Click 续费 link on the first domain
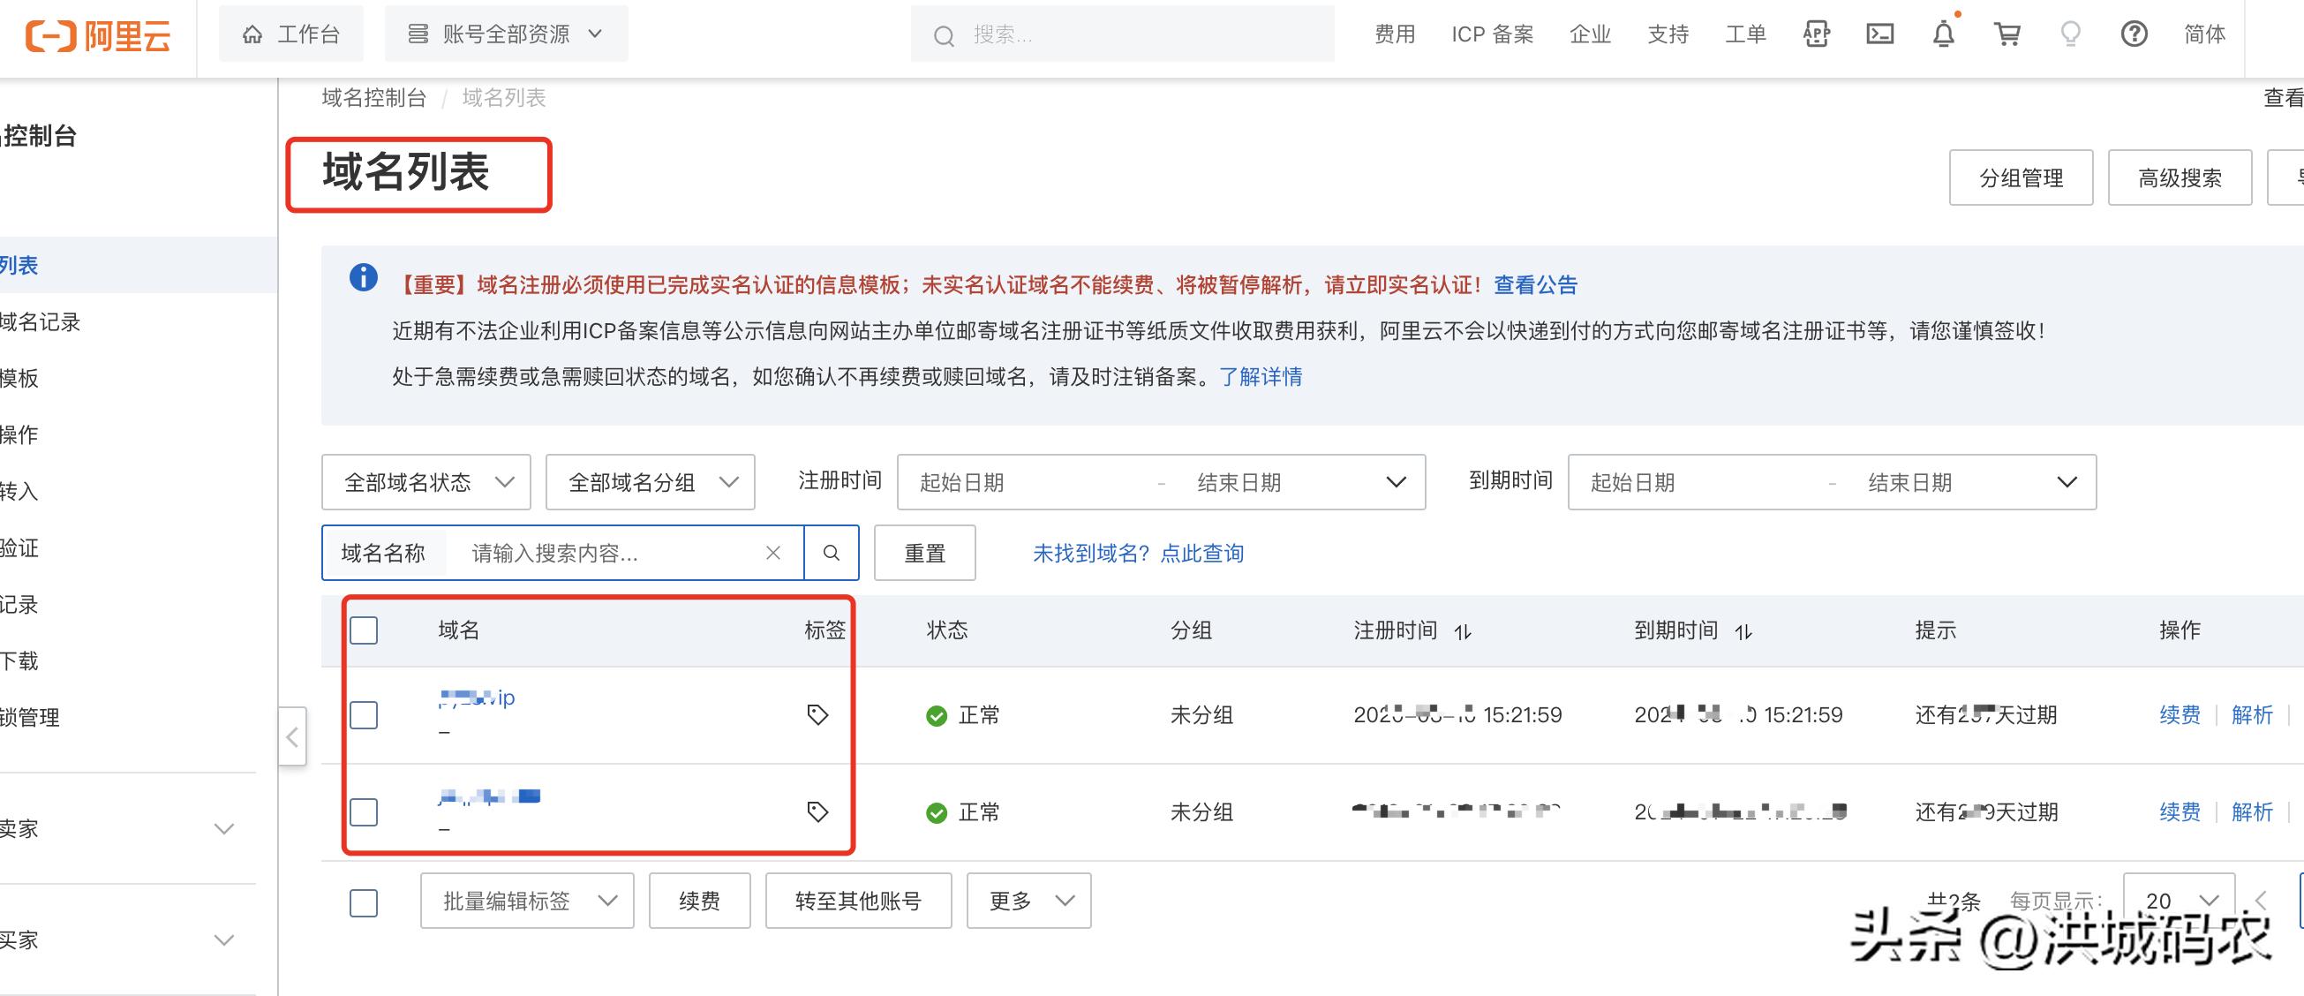The height and width of the screenshot is (996, 2304). coord(2179,715)
